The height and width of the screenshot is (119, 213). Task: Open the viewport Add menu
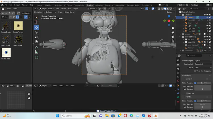coord(69,9)
